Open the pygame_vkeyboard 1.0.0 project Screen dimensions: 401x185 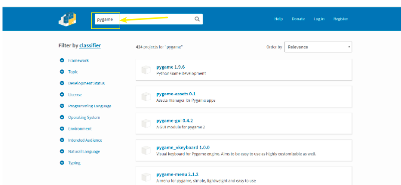[x=183, y=148]
